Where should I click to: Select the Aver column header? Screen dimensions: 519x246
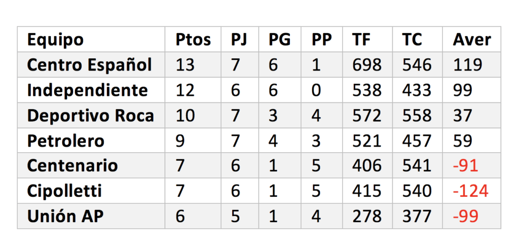472,40
